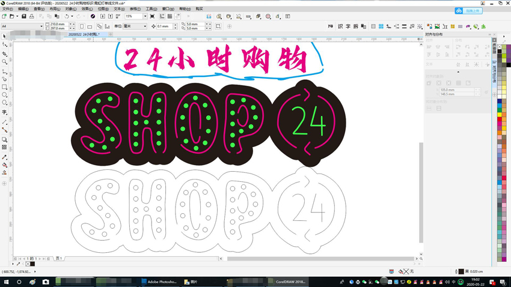Select the Ellipse tool
Screen dimensions: 511x287
tap(4, 95)
